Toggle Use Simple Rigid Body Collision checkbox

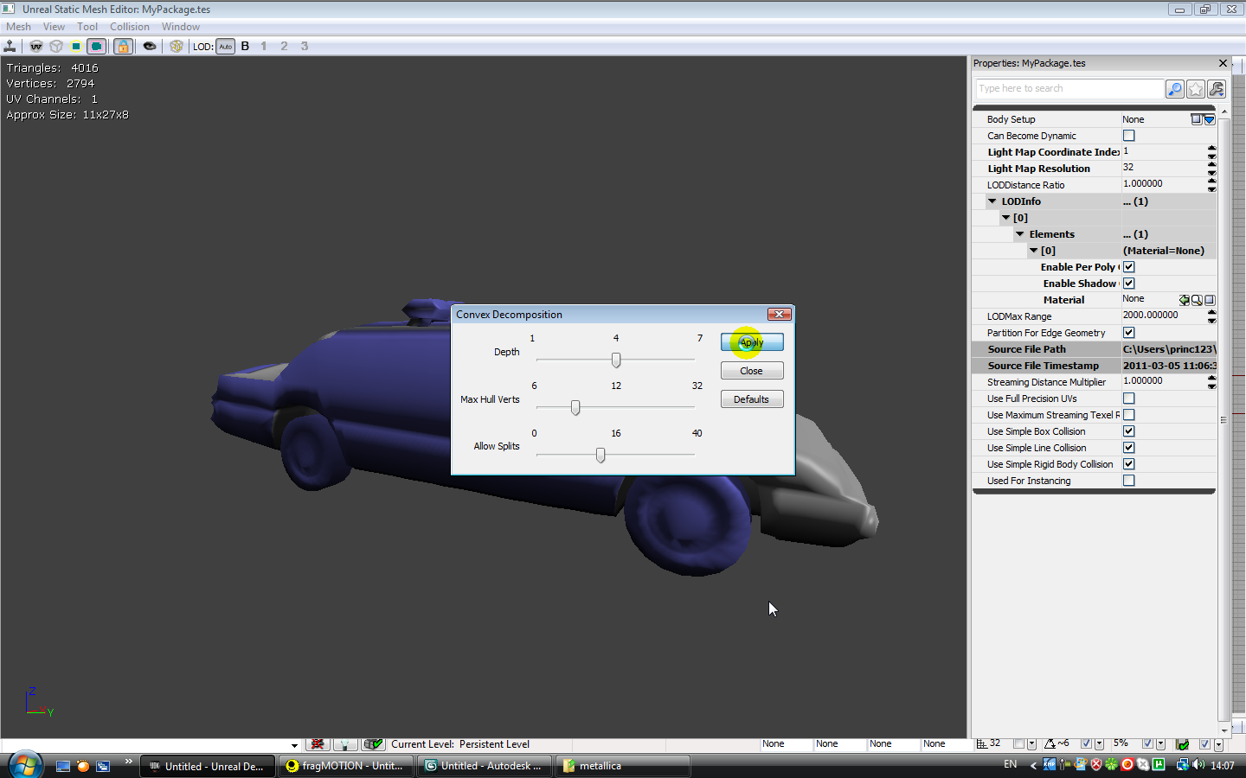[x=1129, y=464]
